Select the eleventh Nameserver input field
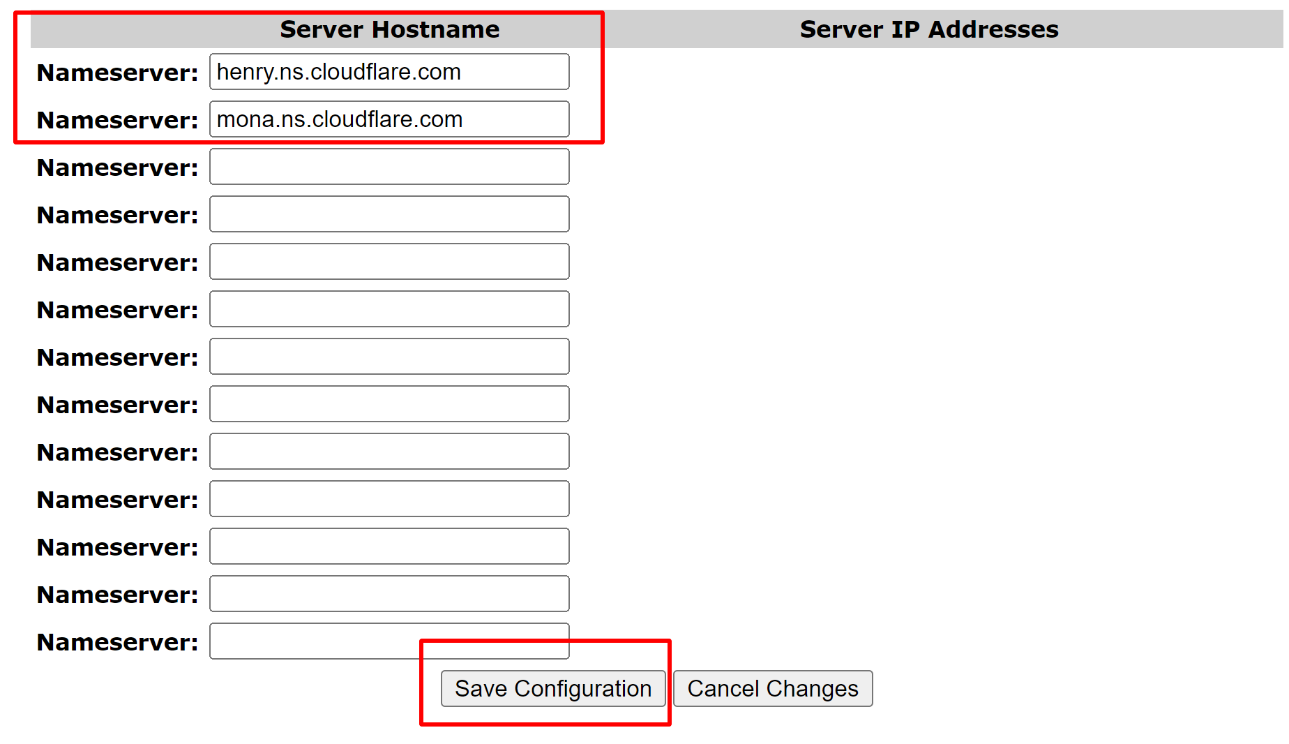This screenshot has width=1289, height=744. click(x=389, y=546)
